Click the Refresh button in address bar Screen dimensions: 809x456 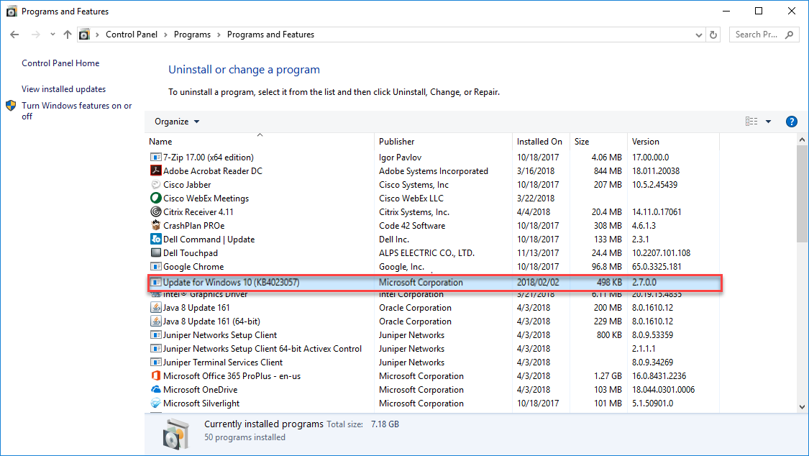click(713, 35)
